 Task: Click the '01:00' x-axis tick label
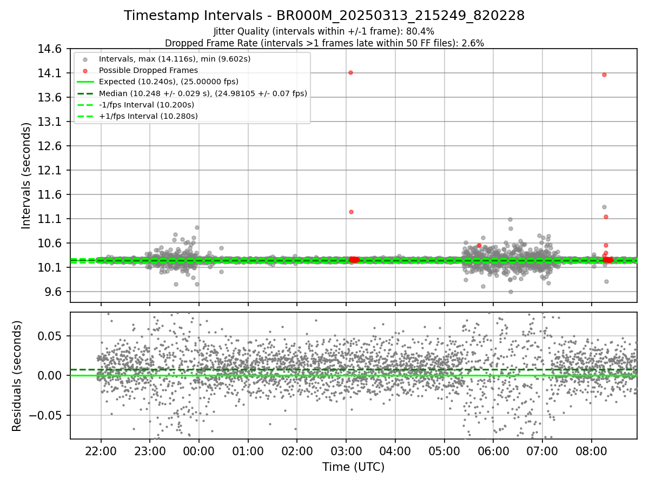coord(248,450)
